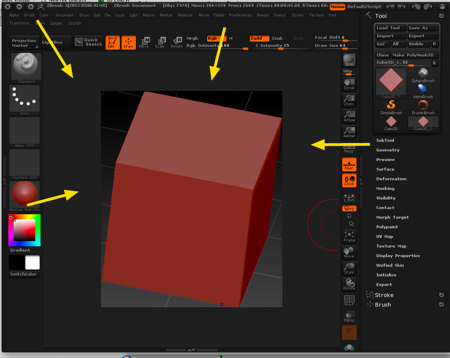Viewport: 450px width, 358px height.
Task: Expand the UV Map section
Action: click(385, 237)
